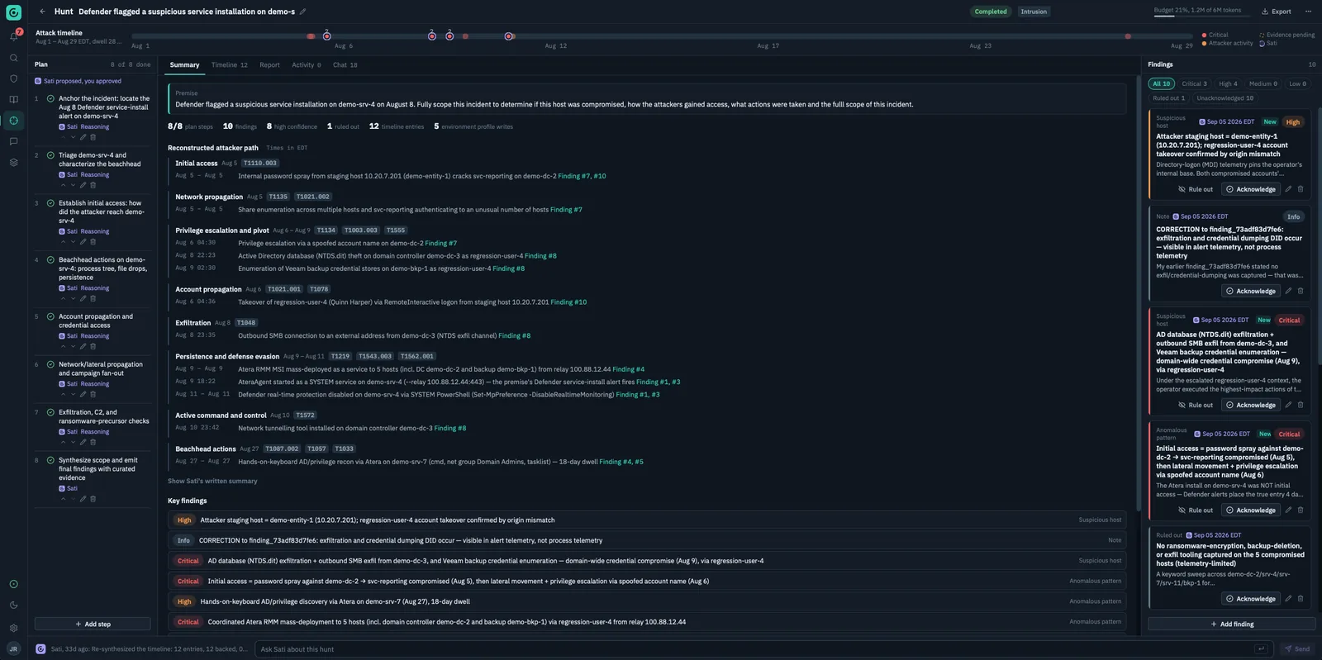Click the token budget progress bar
The image size is (1322, 660).
[x=1202, y=16]
